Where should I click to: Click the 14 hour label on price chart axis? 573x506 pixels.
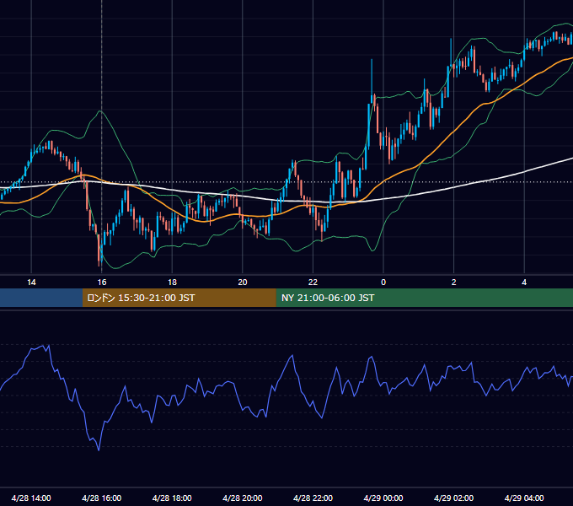[x=31, y=283]
